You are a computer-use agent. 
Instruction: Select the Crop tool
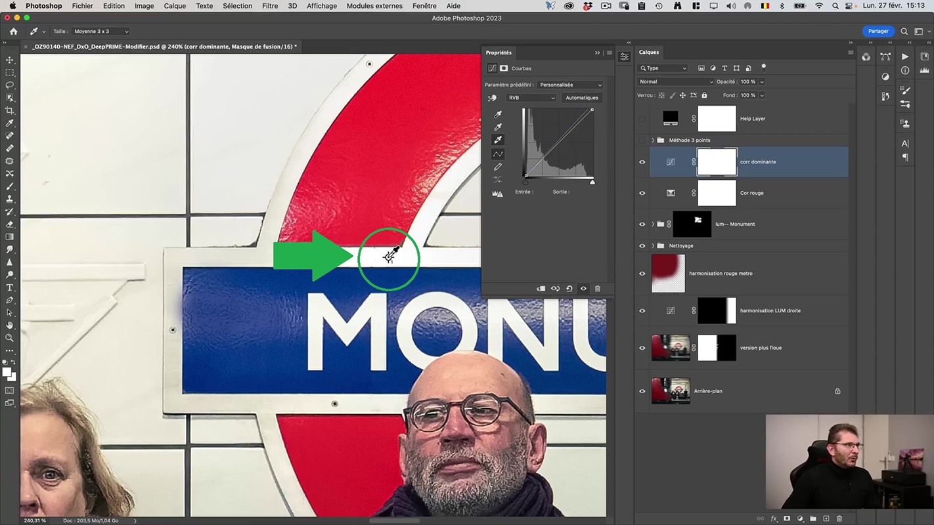click(10, 110)
